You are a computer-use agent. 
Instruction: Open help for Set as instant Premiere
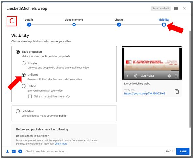(68, 96)
